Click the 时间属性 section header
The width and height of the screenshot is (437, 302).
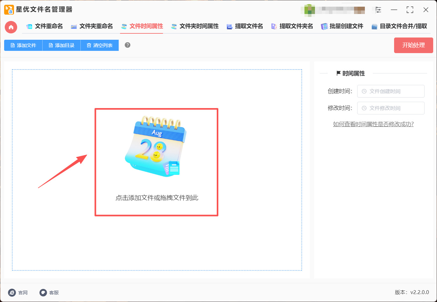[x=351, y=73]
